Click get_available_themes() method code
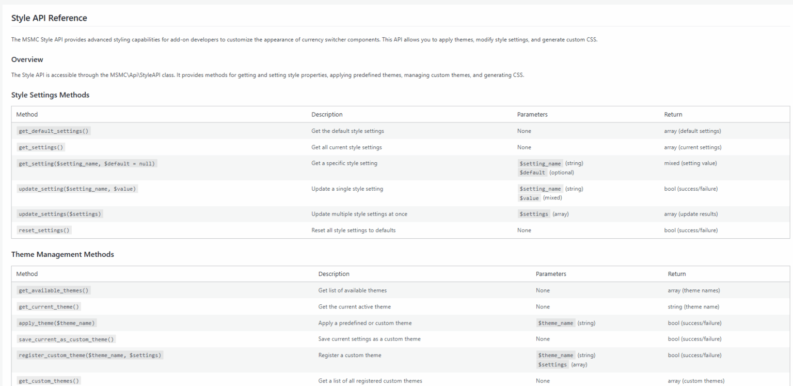This screenshot has width=793, height=386. (x=54, y=290)
